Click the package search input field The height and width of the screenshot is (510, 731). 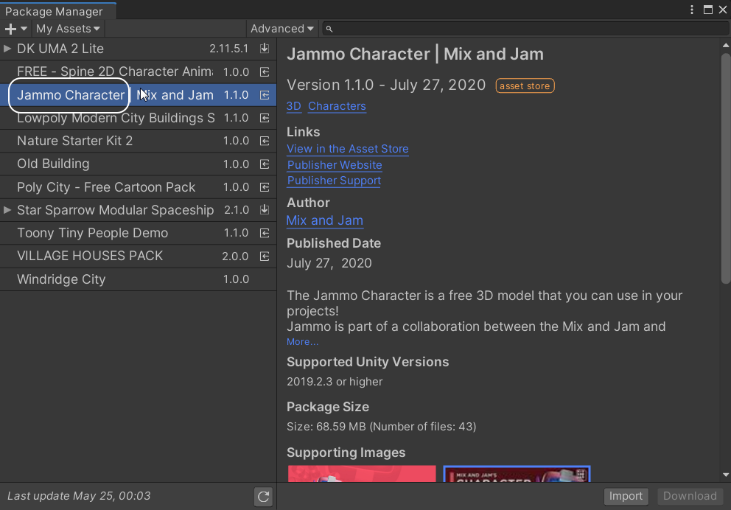click(x=527, y=29)
